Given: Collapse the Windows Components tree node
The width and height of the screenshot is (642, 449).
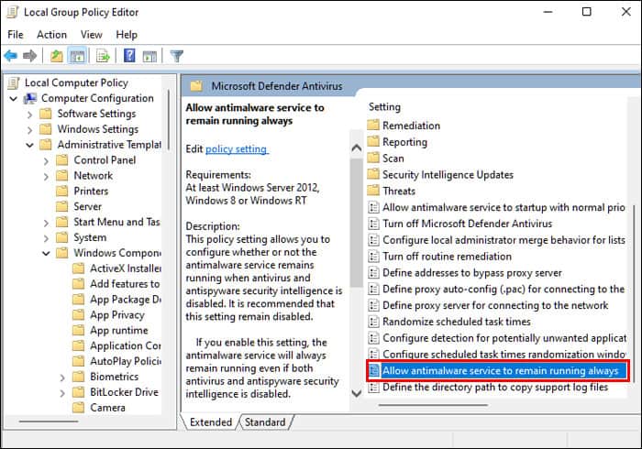Looking at the screenshot, I should [47, 254].
